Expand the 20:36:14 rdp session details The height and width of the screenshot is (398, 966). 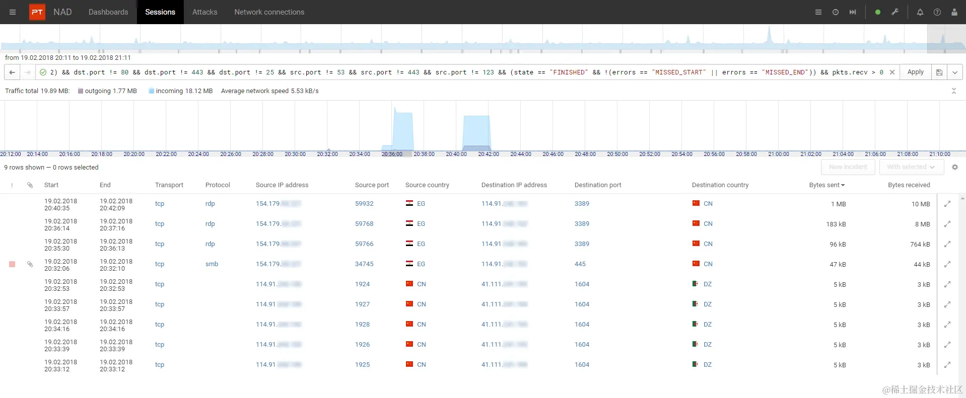click(x=947, y=224)
